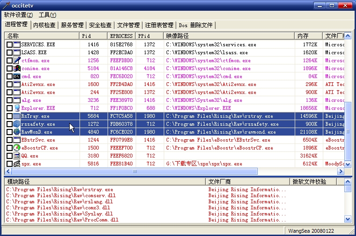Click the alg.exe process icon
This screenshot has height=236, width=356.
coord(16,100)
